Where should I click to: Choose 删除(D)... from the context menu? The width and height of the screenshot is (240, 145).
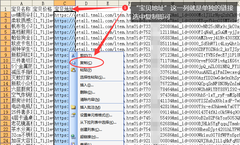click(x=87, y=92)
